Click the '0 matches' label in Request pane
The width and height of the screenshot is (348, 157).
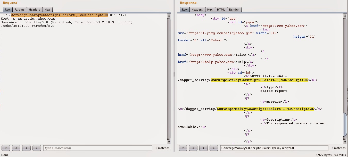pos(162,148)
